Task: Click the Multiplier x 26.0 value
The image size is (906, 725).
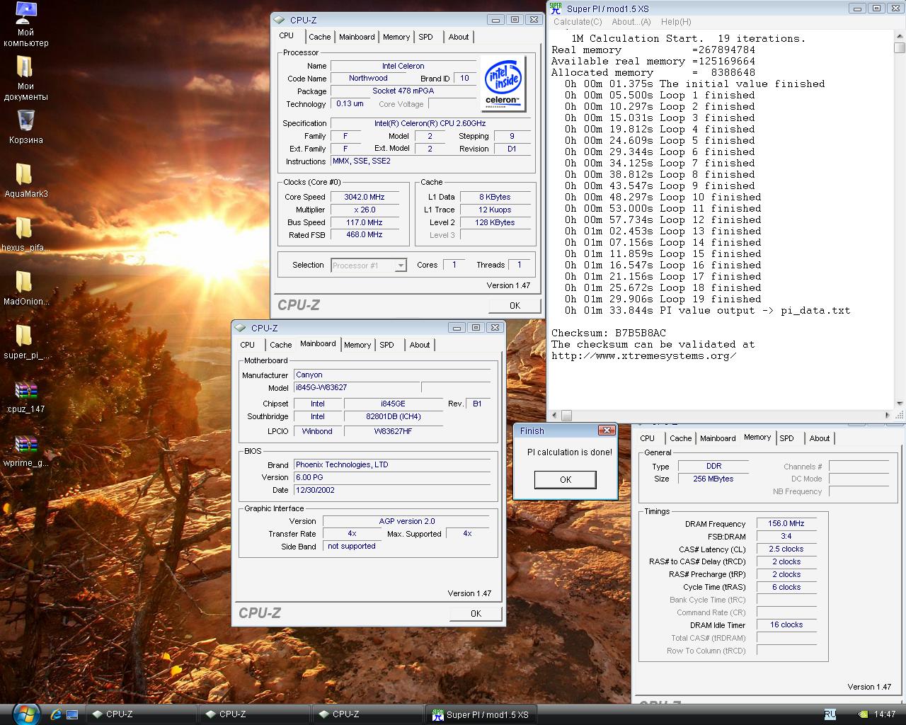Action: [365, 210]
